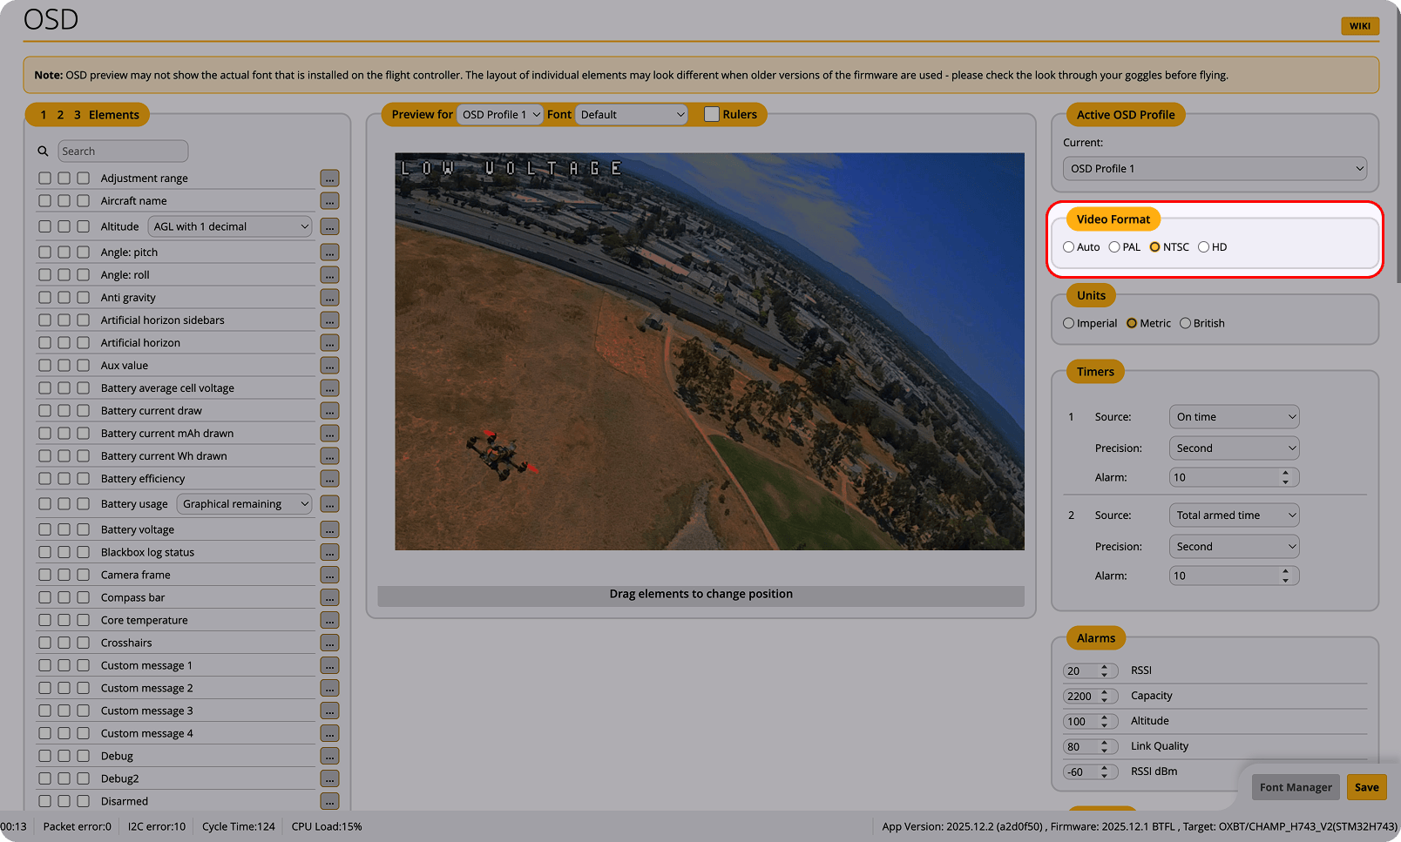This screenshot has height=842, width=1401.
Task: Open options button for Anti gravity
Action: click(329, 298)
